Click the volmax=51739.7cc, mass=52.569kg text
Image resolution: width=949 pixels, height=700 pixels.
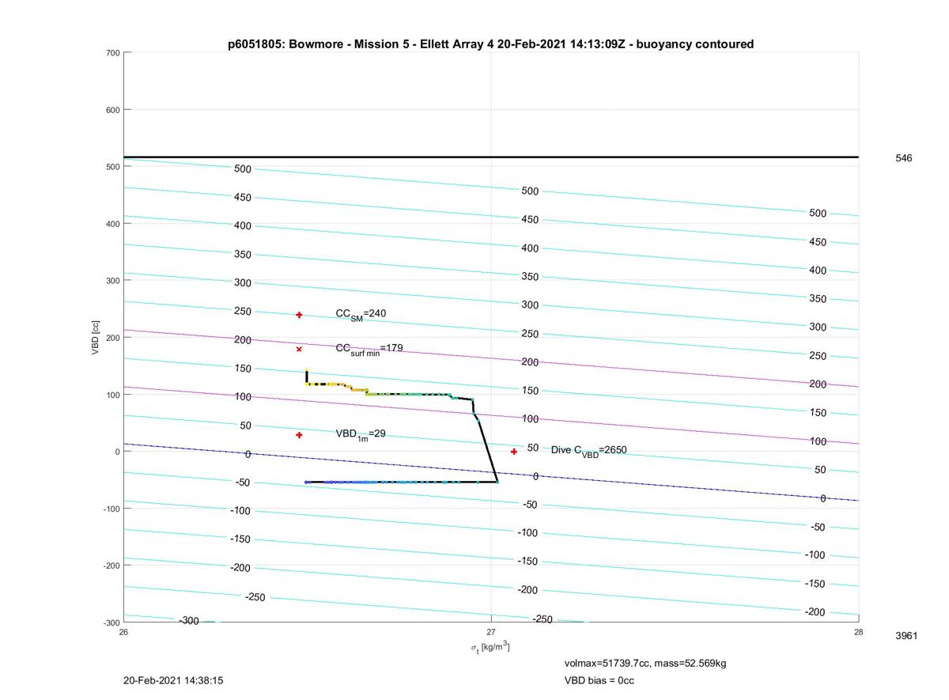click(645, 663)
